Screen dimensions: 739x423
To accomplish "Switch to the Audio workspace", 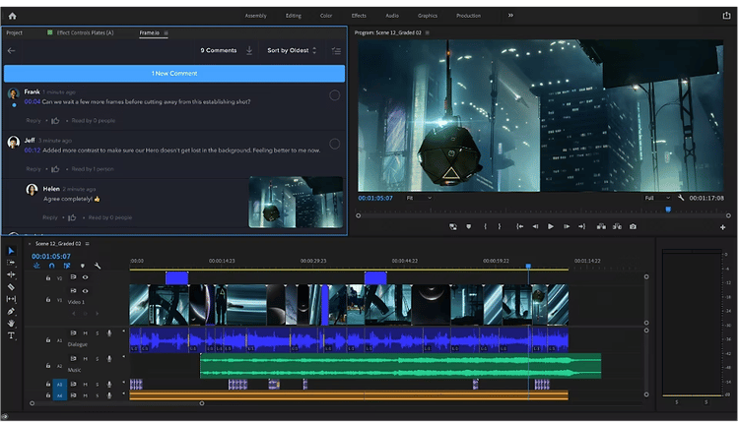I will click(392, 16).
